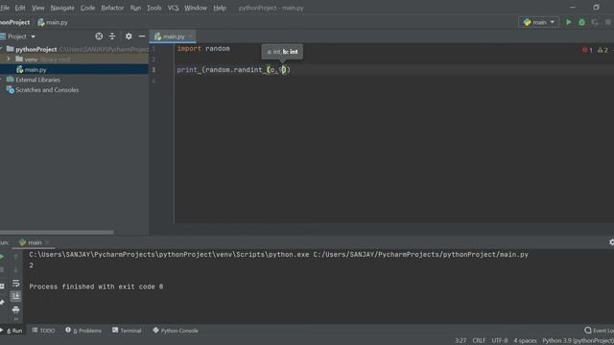Screen dimensions: 614x345
Task: Open the TODO tool window
Action: click(x=43, y=331)
